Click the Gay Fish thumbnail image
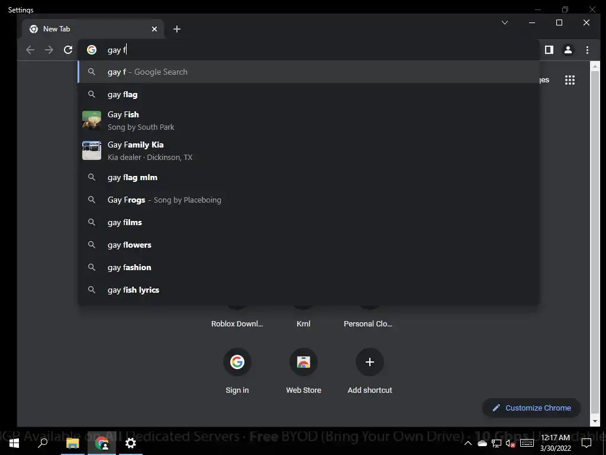This screenshot has width=606, height=455. point(92,120)
